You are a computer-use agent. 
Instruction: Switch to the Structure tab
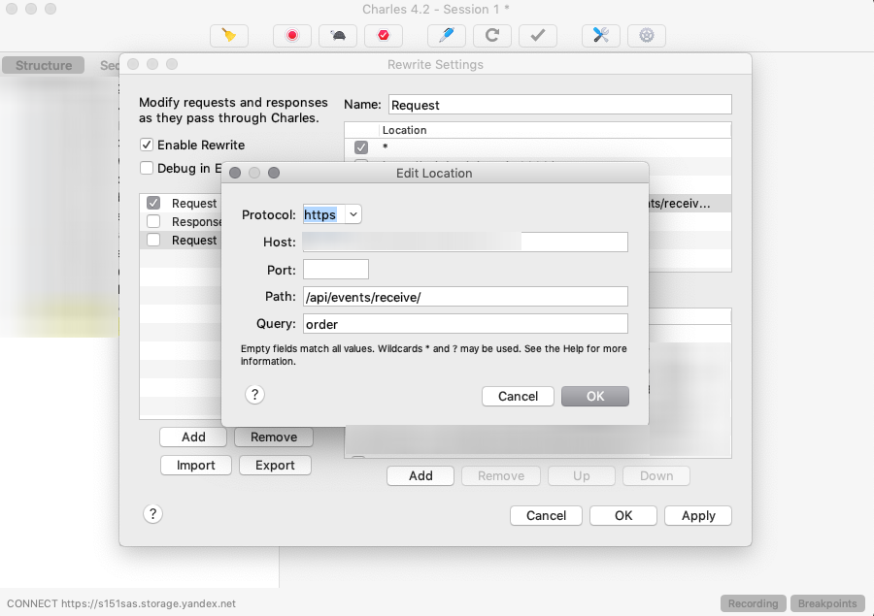[44, 65]
